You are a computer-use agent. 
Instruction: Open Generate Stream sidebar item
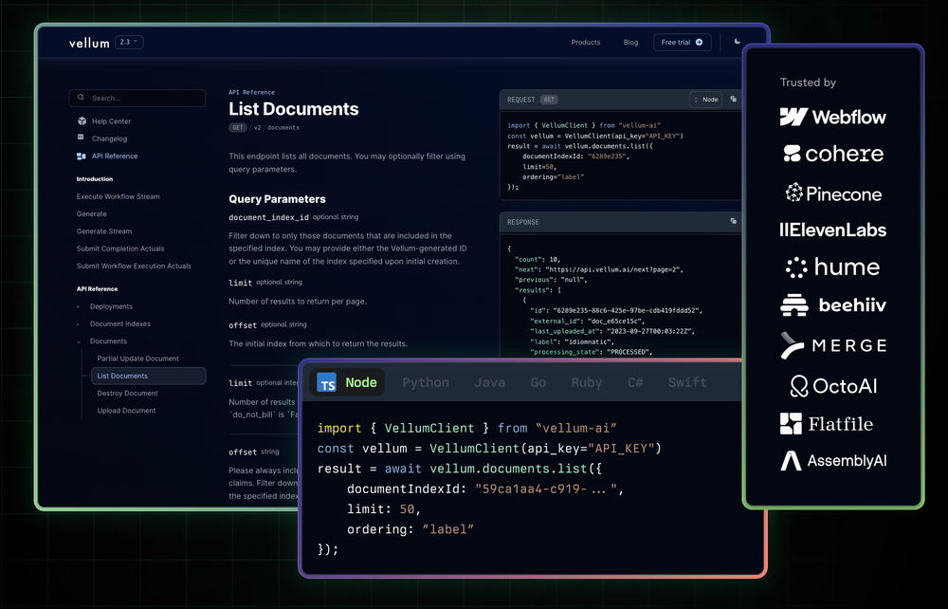104,231
